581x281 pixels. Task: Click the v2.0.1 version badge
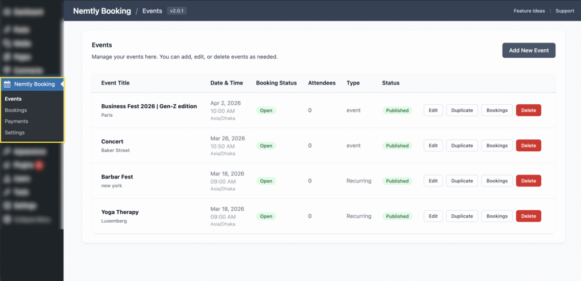177,11
